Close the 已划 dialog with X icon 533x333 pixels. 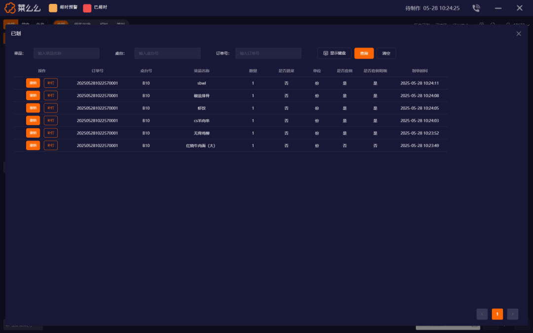click(x=518, y=34)
